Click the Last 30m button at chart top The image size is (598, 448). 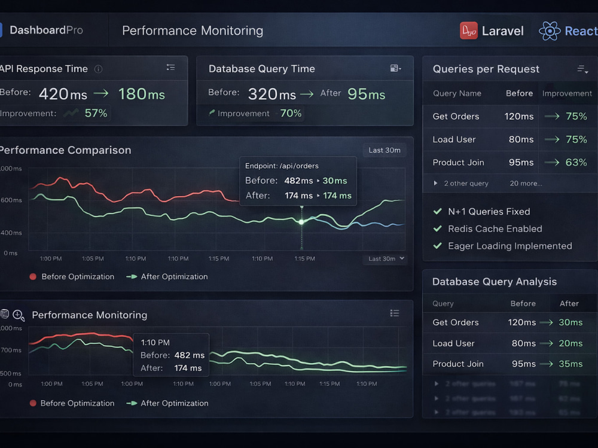click(385, 150)
